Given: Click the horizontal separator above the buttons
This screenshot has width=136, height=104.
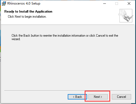Looking at the screenshot, I should pyautogui.click(x=67, y=90).
